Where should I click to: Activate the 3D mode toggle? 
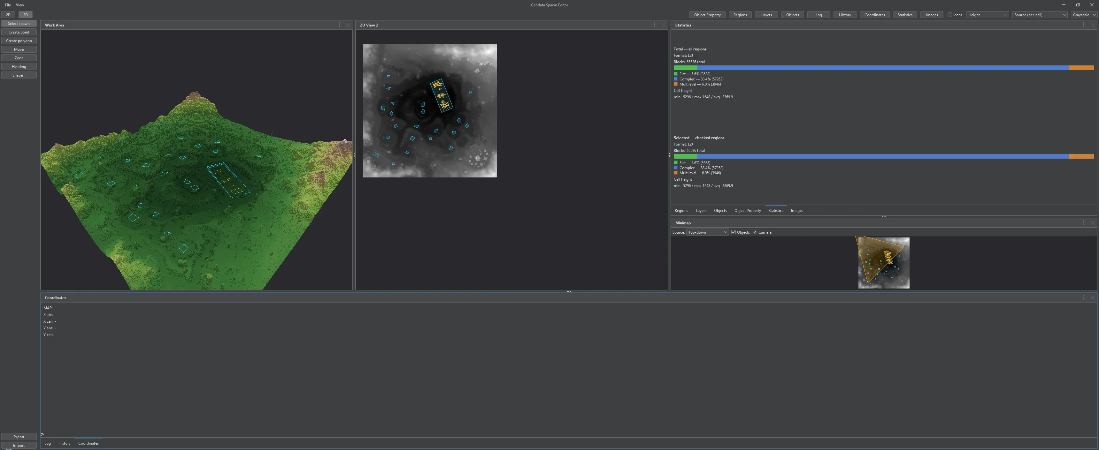25,15
